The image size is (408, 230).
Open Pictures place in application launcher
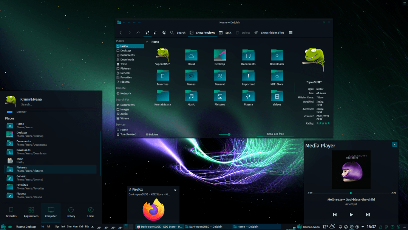tap(51, 169)
